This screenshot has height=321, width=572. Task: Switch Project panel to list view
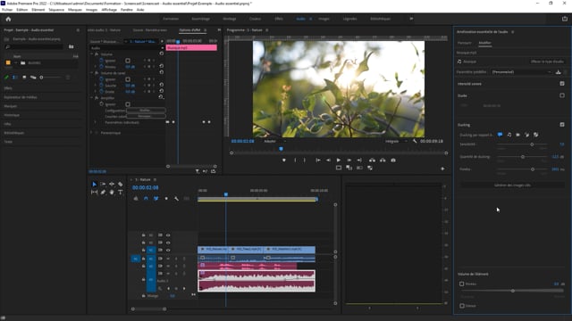pyautogui.click(x=15, y=78)
